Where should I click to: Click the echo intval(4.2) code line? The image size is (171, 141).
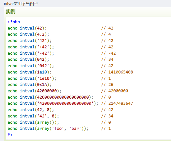point(28,34)
